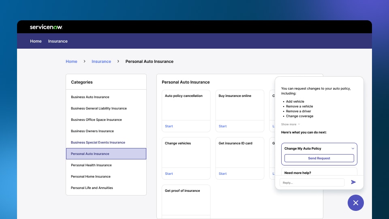Click the Need more help? card
This screenshot has height=219, width=389.
(319, 172)
